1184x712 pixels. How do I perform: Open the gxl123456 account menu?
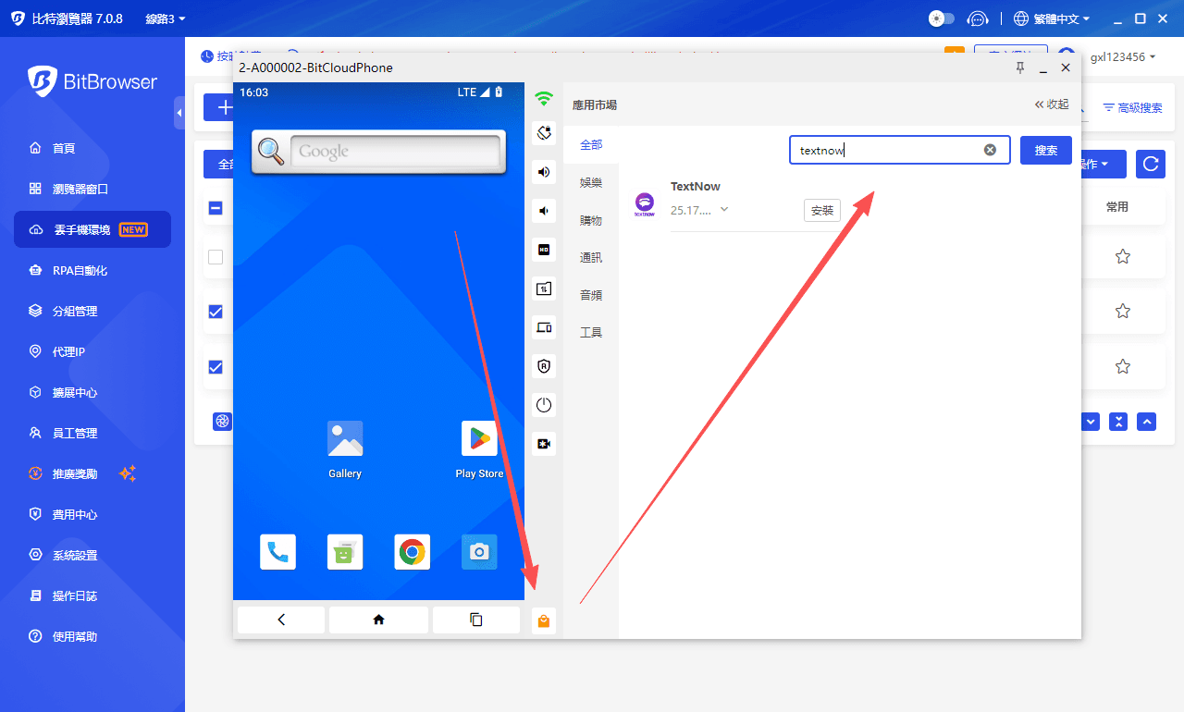[x=1122, y=57]
